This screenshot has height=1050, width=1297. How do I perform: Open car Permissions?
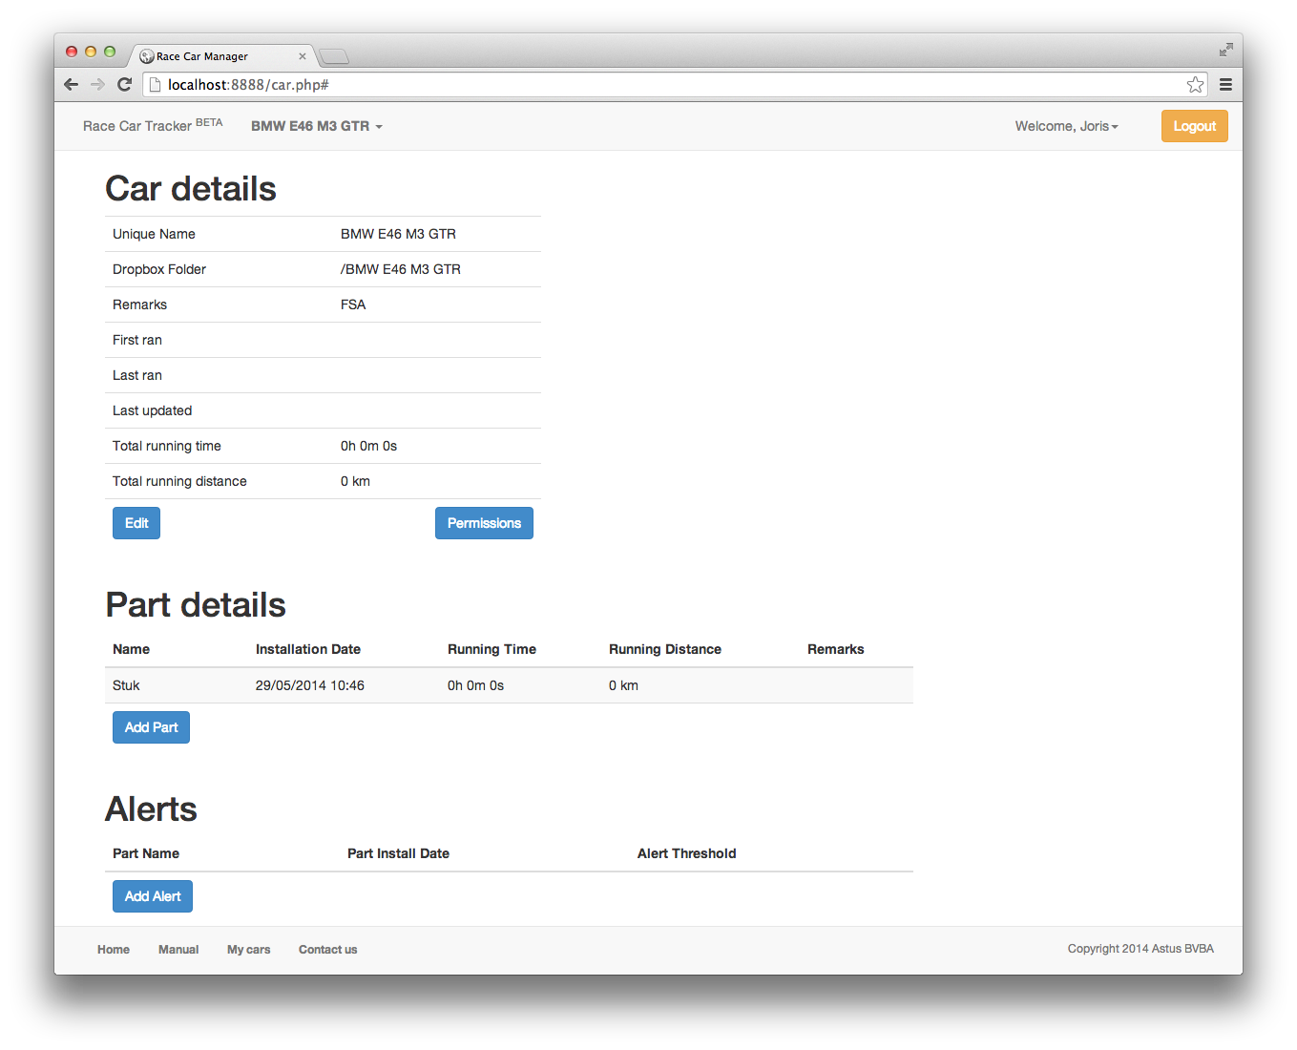tap(484, 523)
